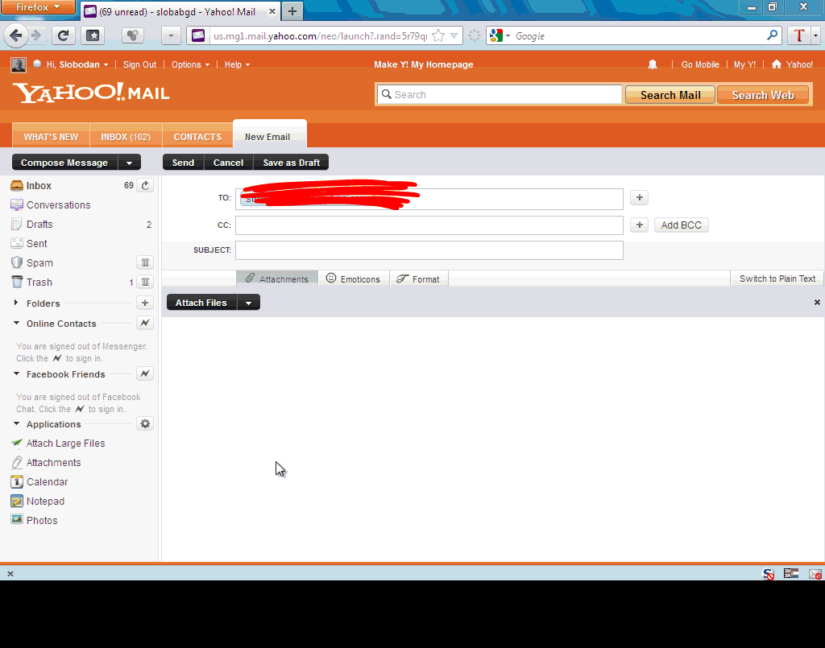This screenshot has width=825, height=648.
Task: Click the red T toolbar add-on icon
Action: (x=798, y=35)
